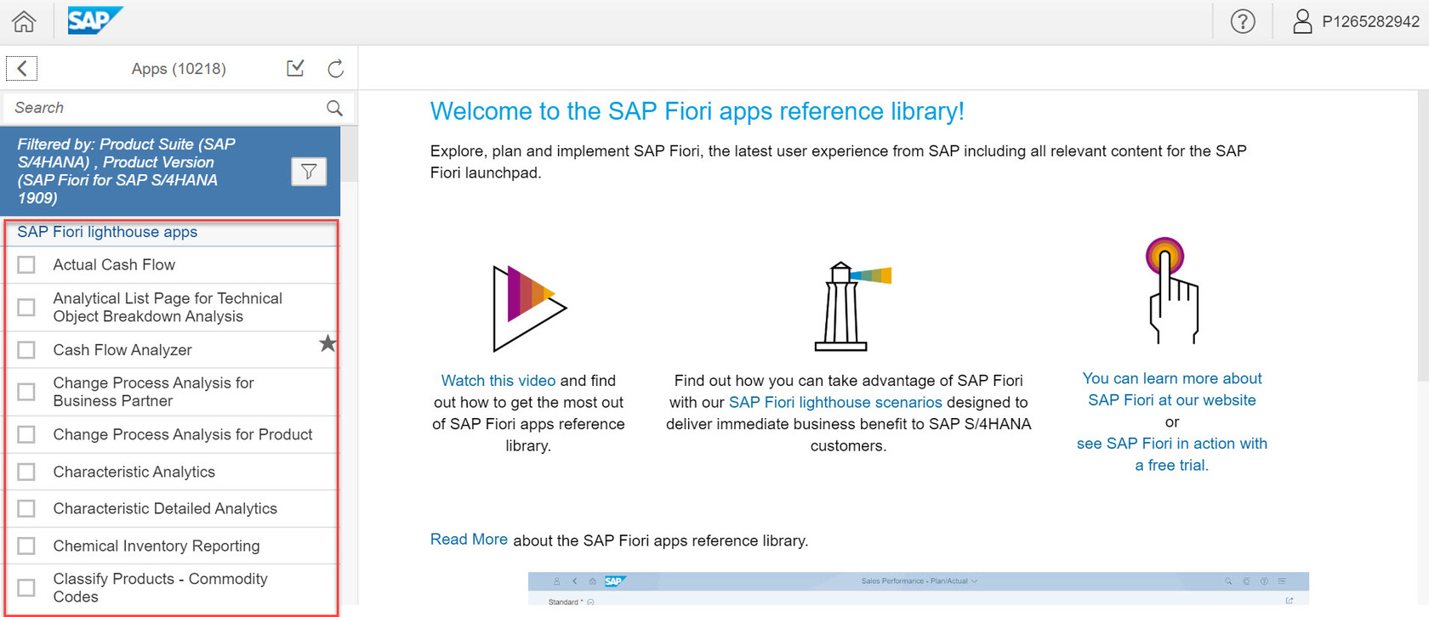1429x617 pixels.
Task: Open the Cash Flow Analyzer app entry
Action: (122, 350)
